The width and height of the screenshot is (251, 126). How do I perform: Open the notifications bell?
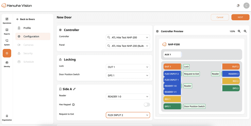238,6
